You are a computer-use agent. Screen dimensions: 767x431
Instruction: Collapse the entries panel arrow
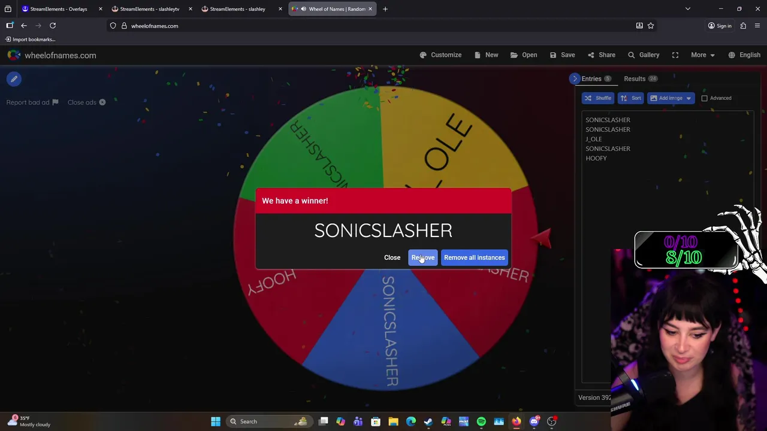click(575, 78)
